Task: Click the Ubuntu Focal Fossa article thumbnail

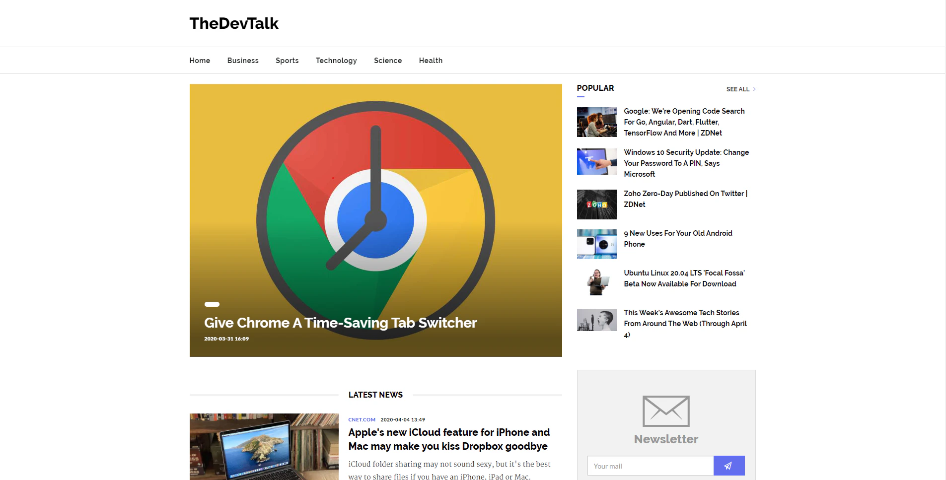Action: pyautogui.click(x=596, y=280)
